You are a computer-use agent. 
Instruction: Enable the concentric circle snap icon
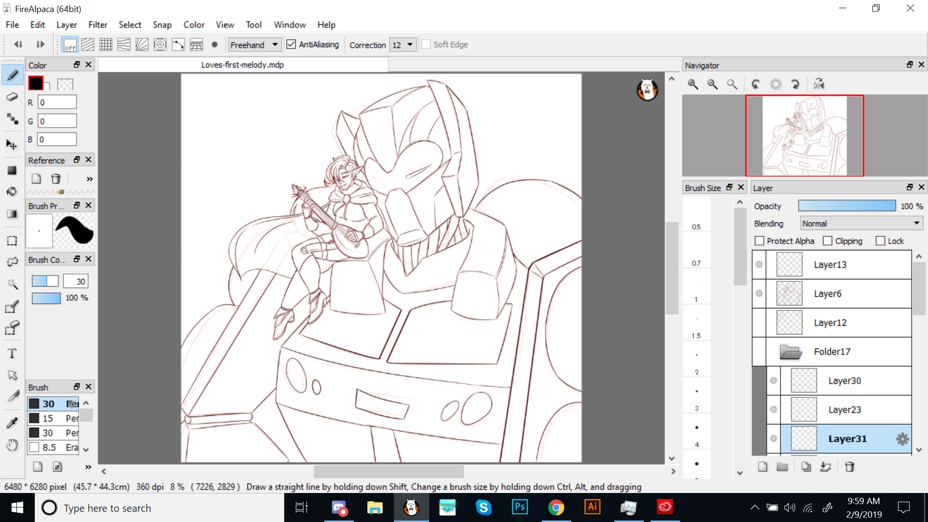(x=160, y=45)
